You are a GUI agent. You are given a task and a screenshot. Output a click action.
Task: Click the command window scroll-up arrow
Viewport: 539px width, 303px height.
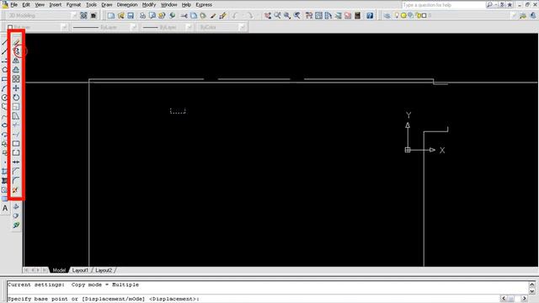tap(532, 284)
